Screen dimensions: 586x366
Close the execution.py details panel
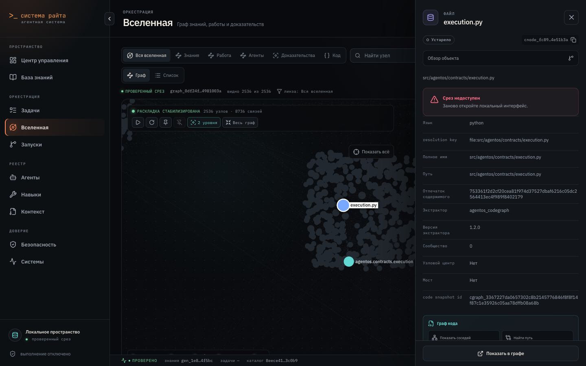click(x=571, y=17)
